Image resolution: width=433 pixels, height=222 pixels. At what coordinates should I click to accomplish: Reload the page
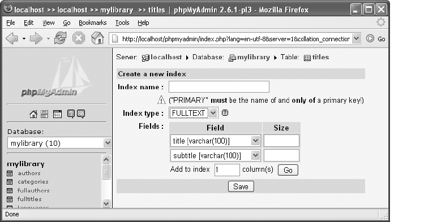(60, 38)
